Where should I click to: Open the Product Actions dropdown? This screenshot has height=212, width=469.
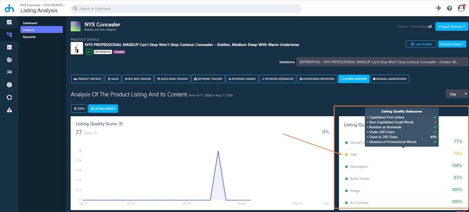(453, 44)
